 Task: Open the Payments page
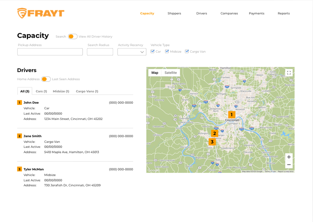tap(257, 13)
